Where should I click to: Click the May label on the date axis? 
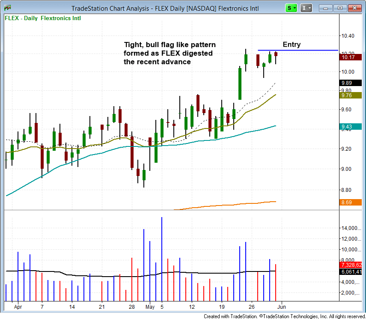click(x=150, y=307)
